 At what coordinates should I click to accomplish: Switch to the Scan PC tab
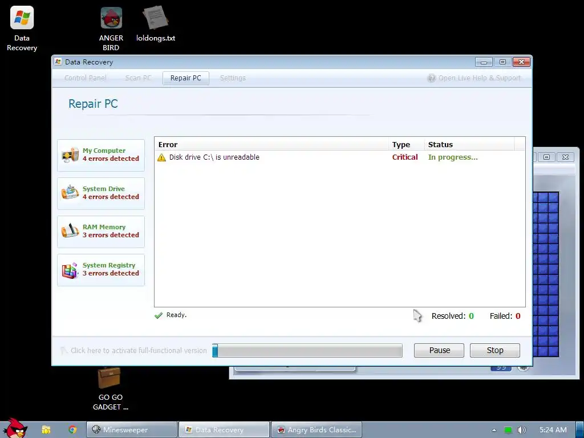[138, 78]
